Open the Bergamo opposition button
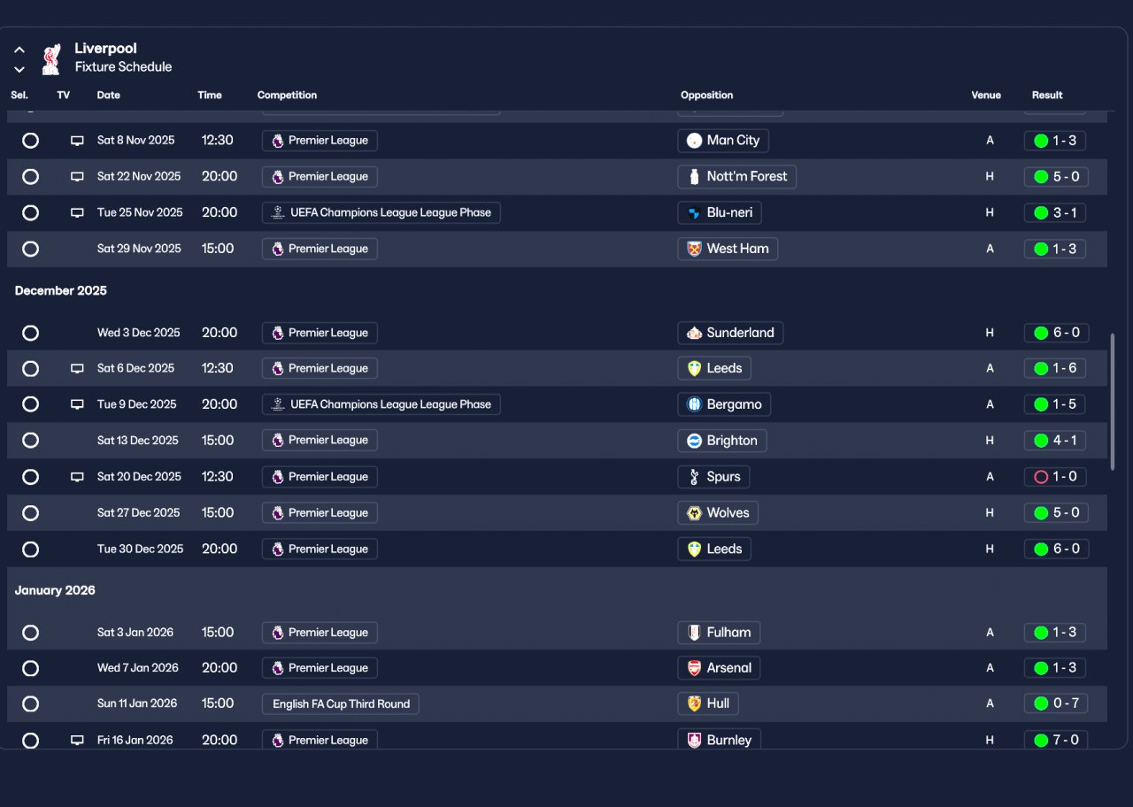Viewport: 1133px width, 807px height. (x=724, y=405)
